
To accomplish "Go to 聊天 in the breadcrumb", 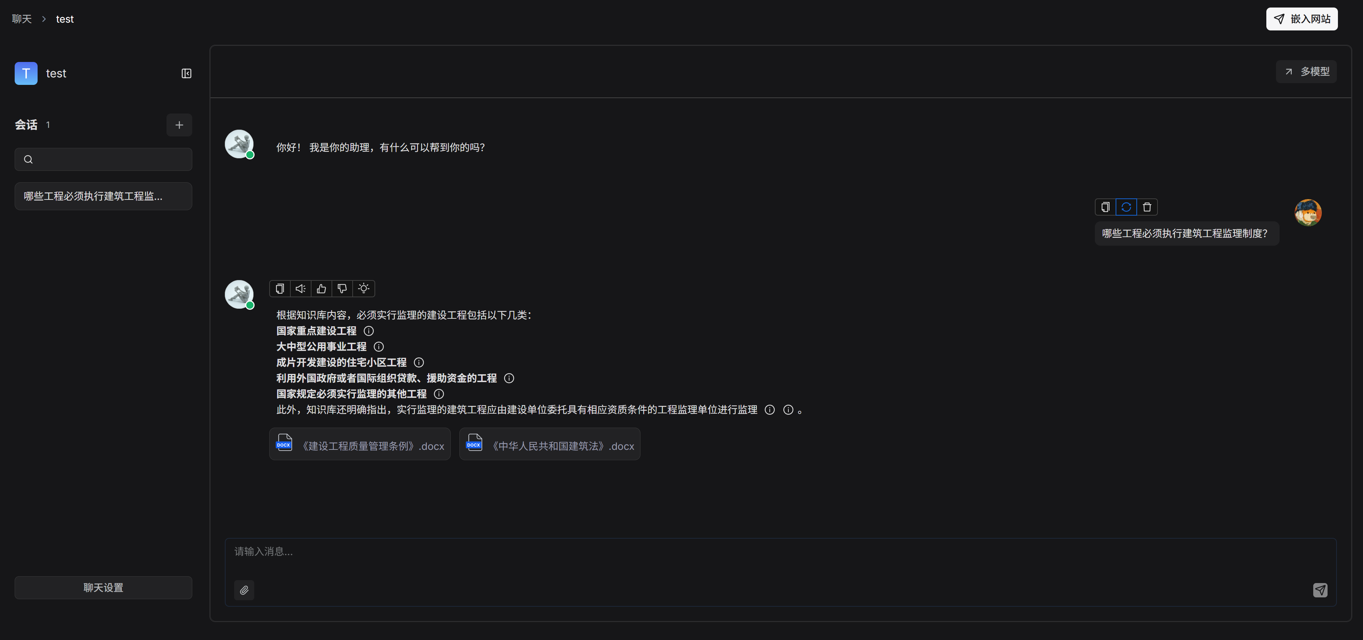I will (22, 19).
